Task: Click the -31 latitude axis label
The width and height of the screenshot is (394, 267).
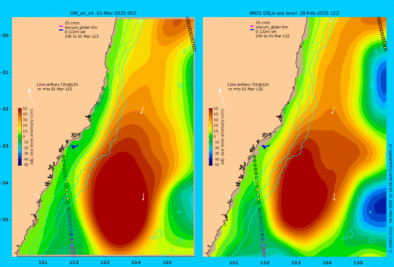Action: pos(4,72)
